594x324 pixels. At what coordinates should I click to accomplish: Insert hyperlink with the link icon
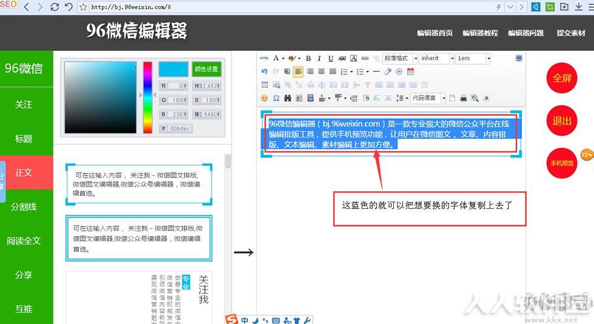pos(365,58)
